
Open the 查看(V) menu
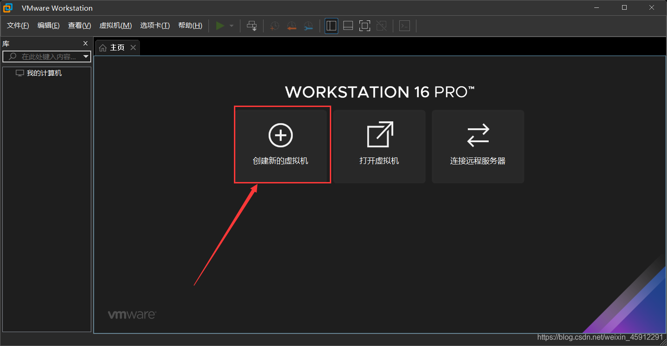80,25
